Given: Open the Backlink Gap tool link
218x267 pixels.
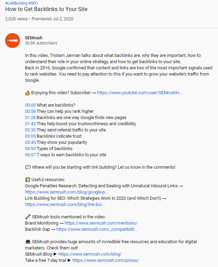Looking at the screenshot, I should tap(97, 229).
